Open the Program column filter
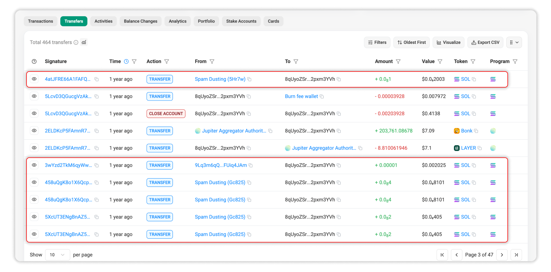Screen dimensions: 551x272 coord(515,61)
